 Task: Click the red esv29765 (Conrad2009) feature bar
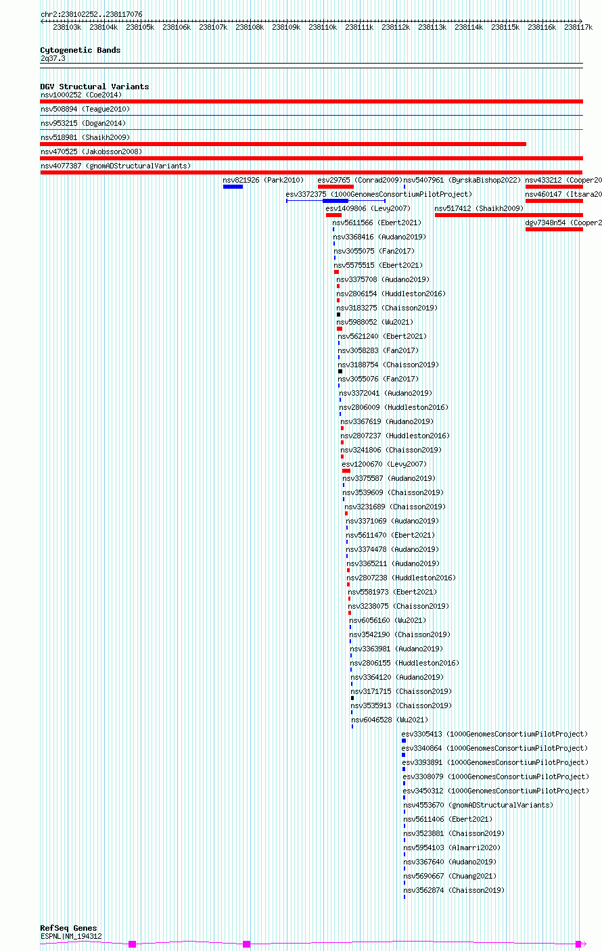click(x=335, y=187)
